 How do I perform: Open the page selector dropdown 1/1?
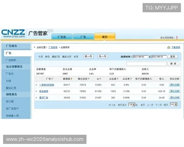coord(174,104)
